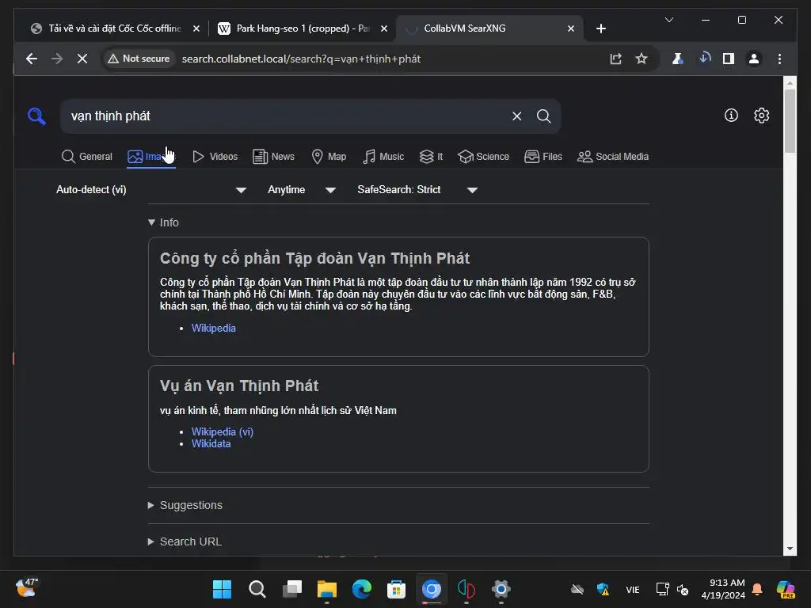Click the blue SearXNG magnifier logo
Image resolution: width=811 pixels, height=608 pixels.
(x=36, y=116)
